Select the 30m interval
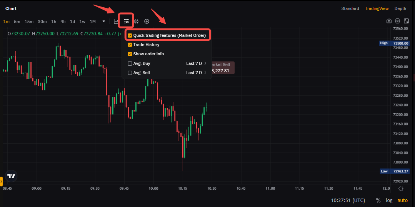The image size is (415, 207). point(42,22)
